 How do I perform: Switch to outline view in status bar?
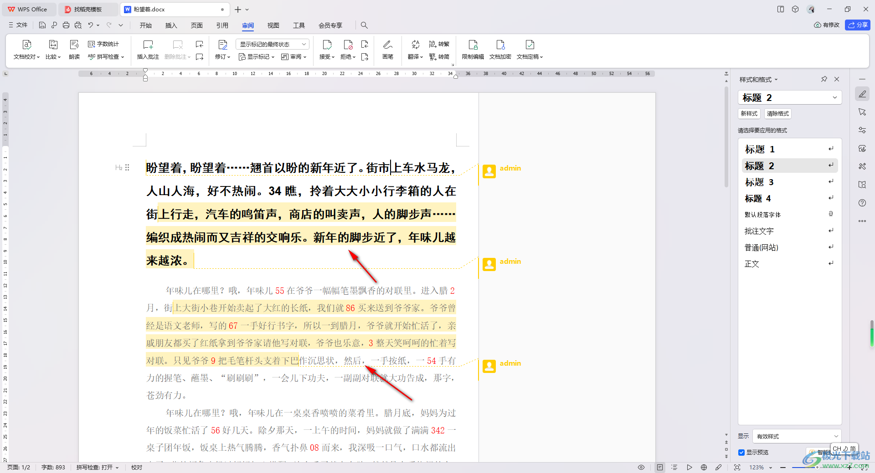[674, 468]
